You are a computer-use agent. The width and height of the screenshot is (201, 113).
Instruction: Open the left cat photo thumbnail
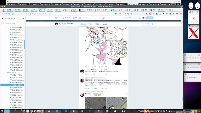click(x=95, y=103)
